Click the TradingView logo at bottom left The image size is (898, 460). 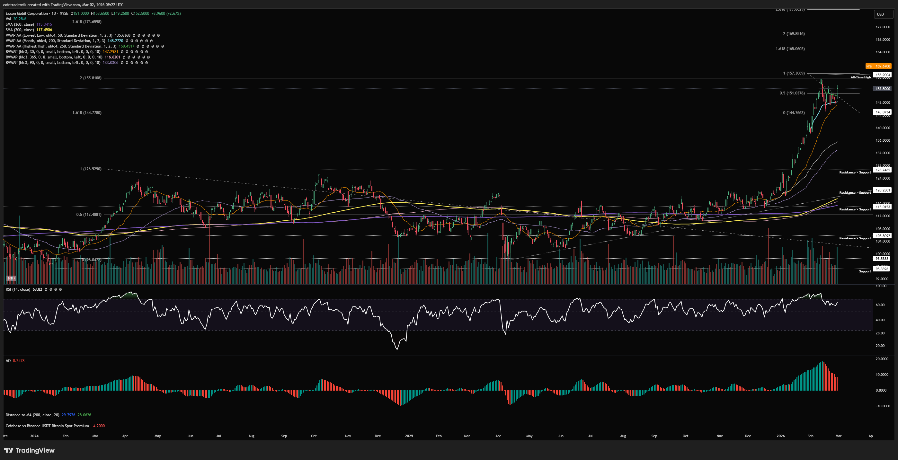29,450
